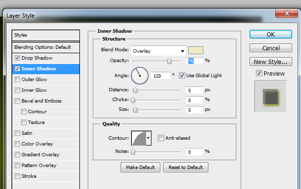
Task: Enable the Stroke checkbox
Action: point(17,176)
